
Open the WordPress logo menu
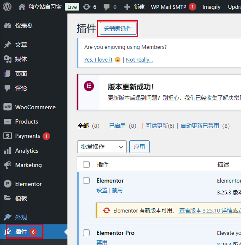coord(7,7)
